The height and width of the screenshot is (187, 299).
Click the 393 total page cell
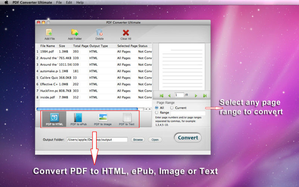tap(76, 52)
